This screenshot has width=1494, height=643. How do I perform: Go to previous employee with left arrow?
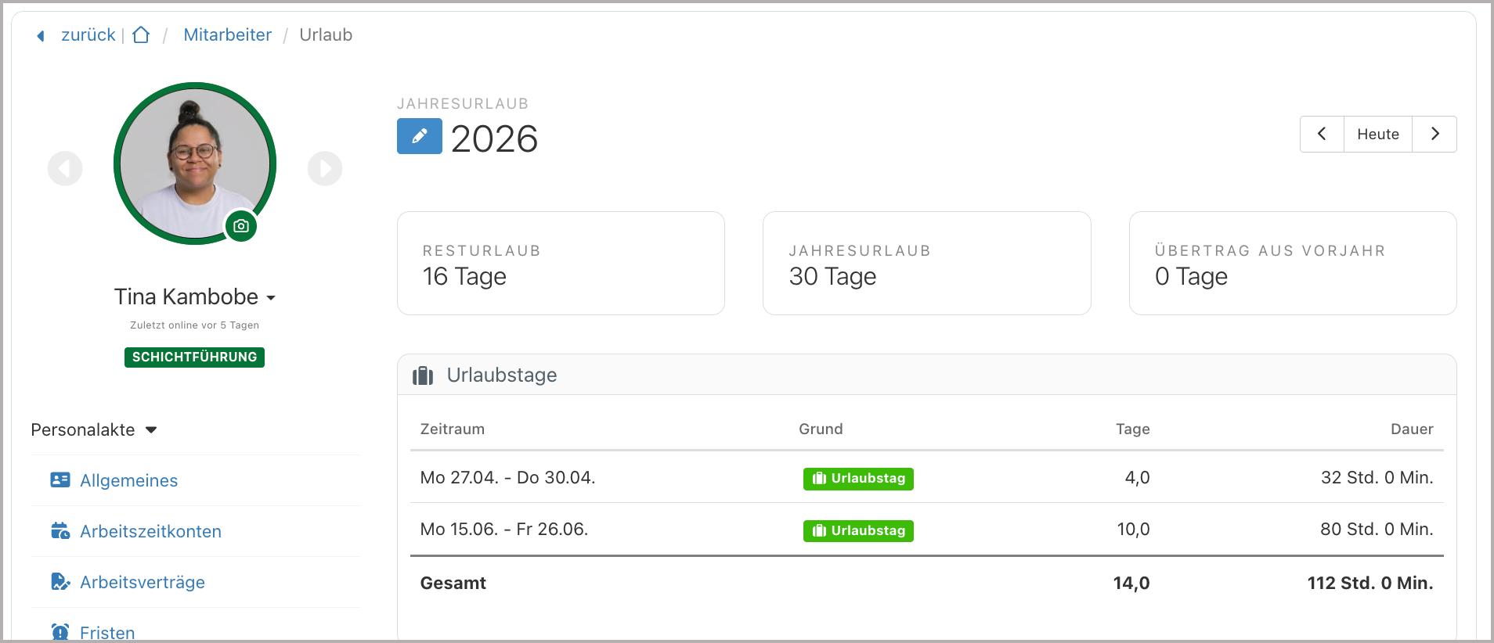65,168
